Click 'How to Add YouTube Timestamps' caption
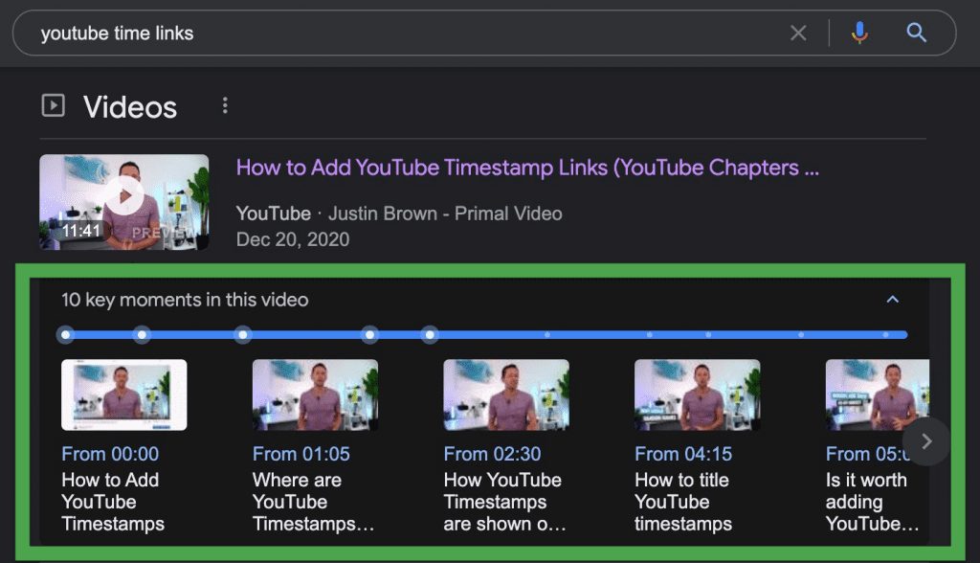Viewport: 980px width, 563px height. pos(113,502)
